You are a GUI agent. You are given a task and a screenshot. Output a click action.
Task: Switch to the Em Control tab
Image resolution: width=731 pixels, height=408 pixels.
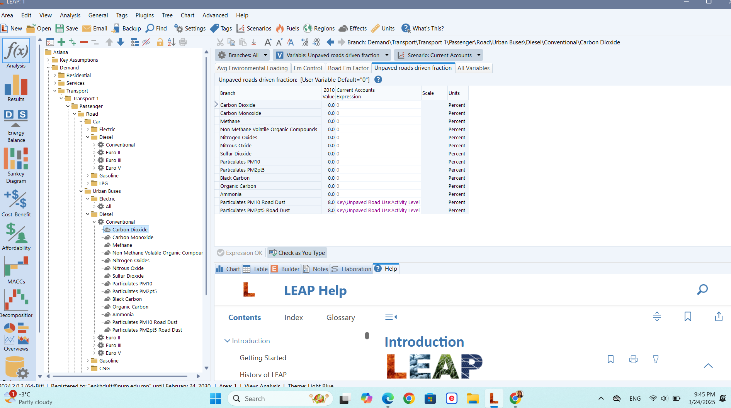[x=308, y=68]
